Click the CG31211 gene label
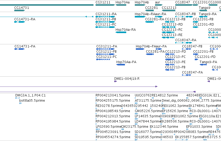This screenshot has width=221, height=141. [x=103, y=2]
